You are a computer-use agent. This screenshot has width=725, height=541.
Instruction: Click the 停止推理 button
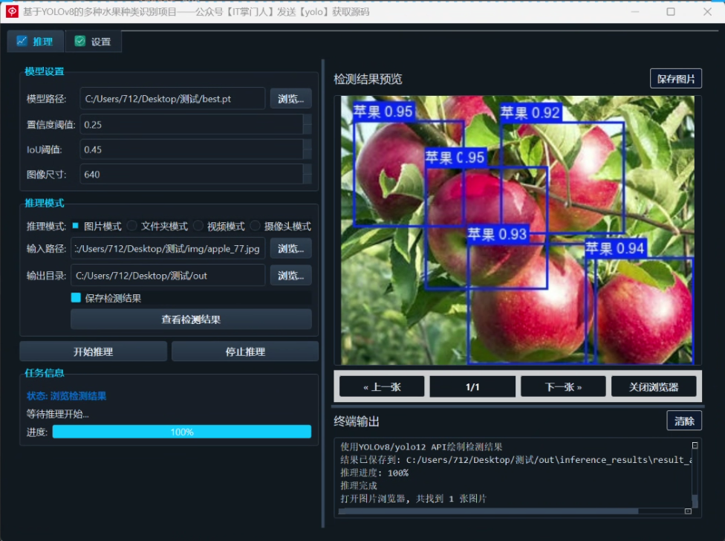[x=246, y=351]
